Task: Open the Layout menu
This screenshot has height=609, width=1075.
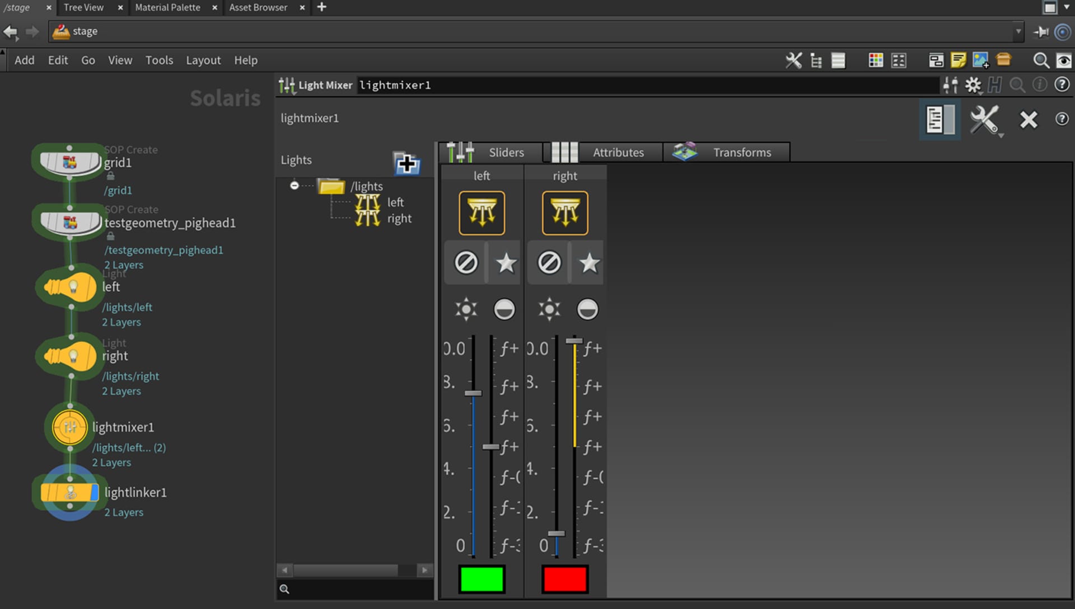Action: click(203, 60)
